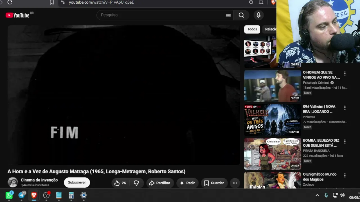Click the Pedir button
Screen dimensions: 360x202
(187, 183)
